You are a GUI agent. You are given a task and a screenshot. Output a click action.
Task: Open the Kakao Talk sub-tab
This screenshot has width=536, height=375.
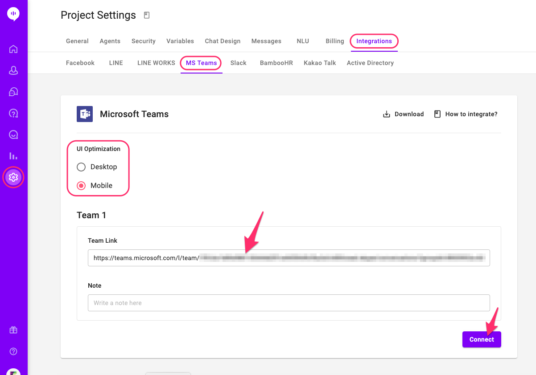pos(320,63)
